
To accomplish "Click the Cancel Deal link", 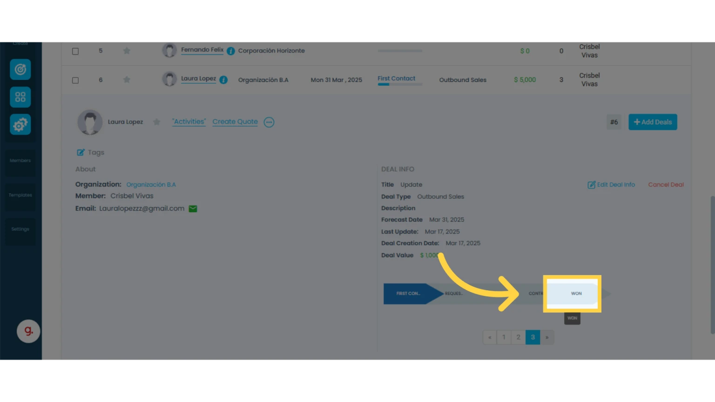I will click(666, 185).
